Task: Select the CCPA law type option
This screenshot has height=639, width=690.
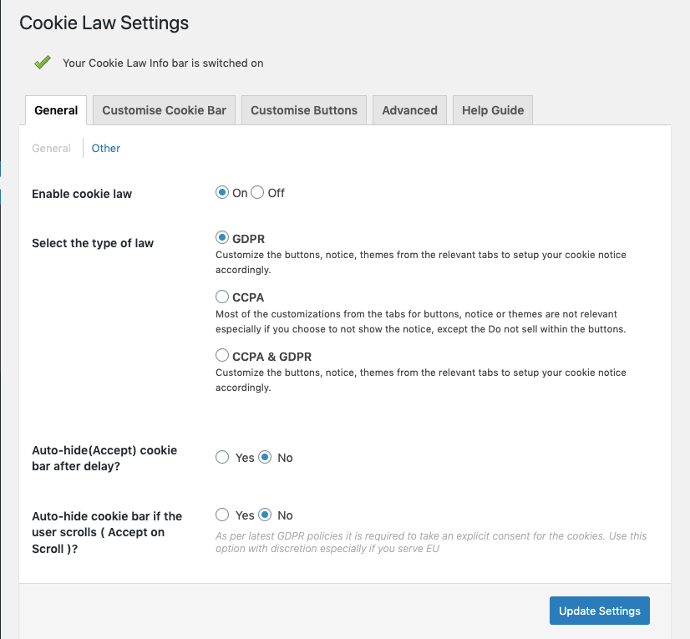Action: coord(222,297)
